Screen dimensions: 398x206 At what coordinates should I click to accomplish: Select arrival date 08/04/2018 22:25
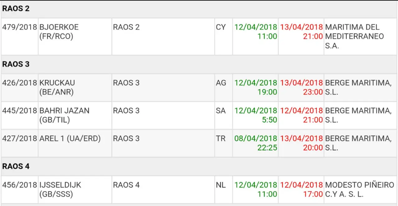256,143
